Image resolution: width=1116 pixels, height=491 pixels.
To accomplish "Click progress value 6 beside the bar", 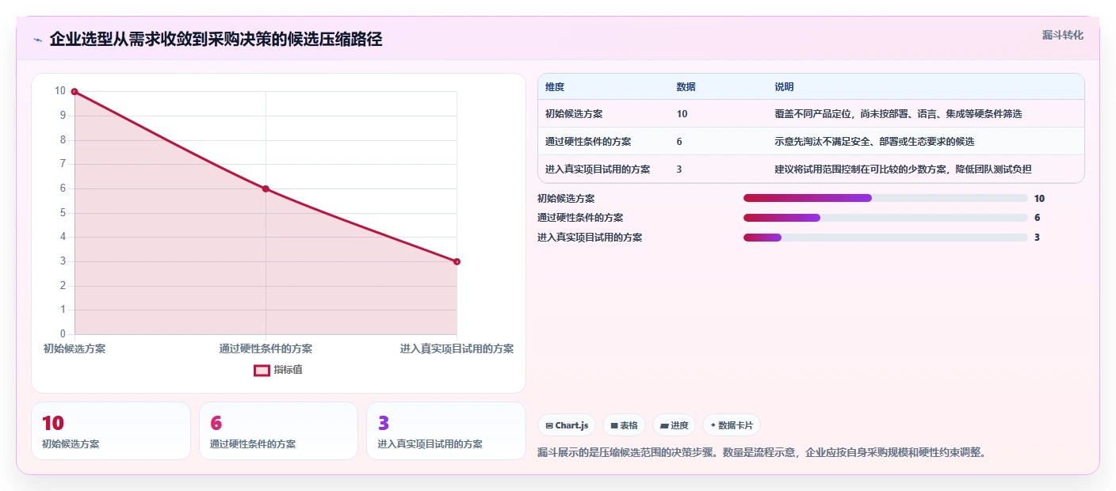I will (1037, 218).
